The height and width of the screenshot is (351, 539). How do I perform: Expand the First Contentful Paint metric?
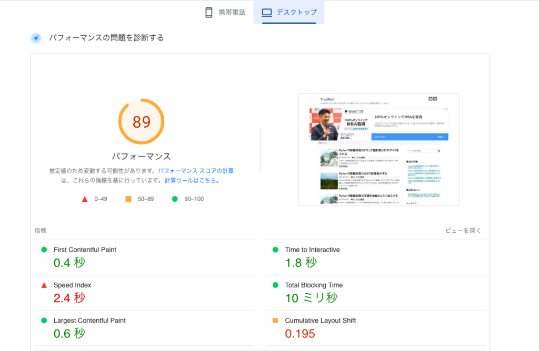pyautogui.click(x=85, y=250)
